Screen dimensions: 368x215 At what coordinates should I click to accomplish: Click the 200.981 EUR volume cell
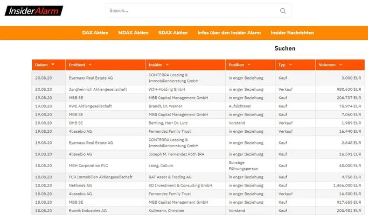[x=340, y=211]
